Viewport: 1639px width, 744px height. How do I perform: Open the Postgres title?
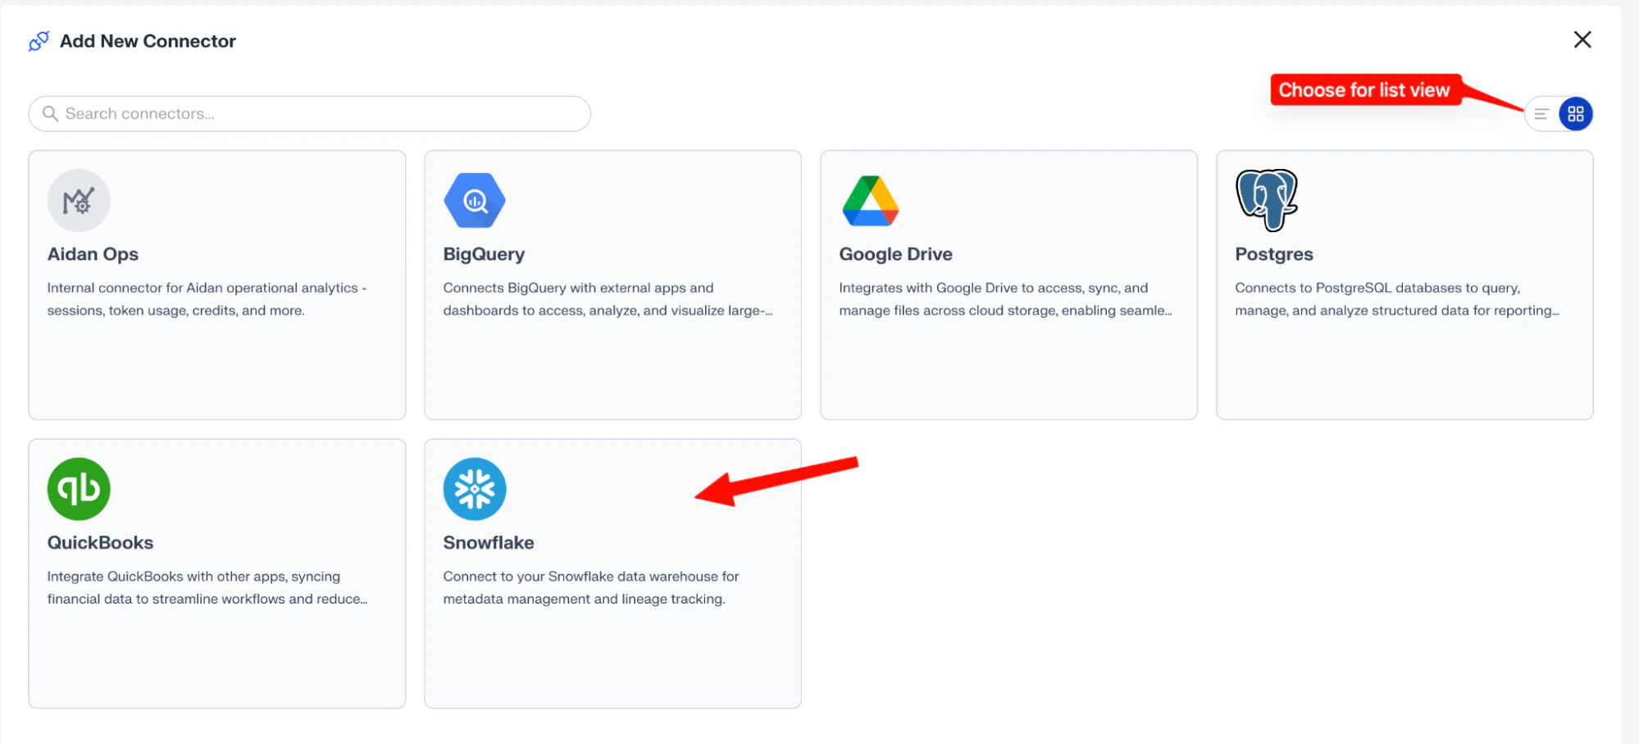(1274, 254)
